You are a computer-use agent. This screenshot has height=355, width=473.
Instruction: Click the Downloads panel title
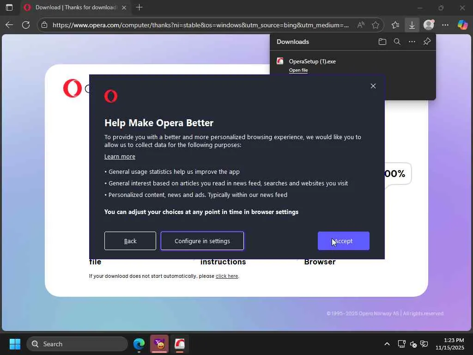[x=292, y=42]
